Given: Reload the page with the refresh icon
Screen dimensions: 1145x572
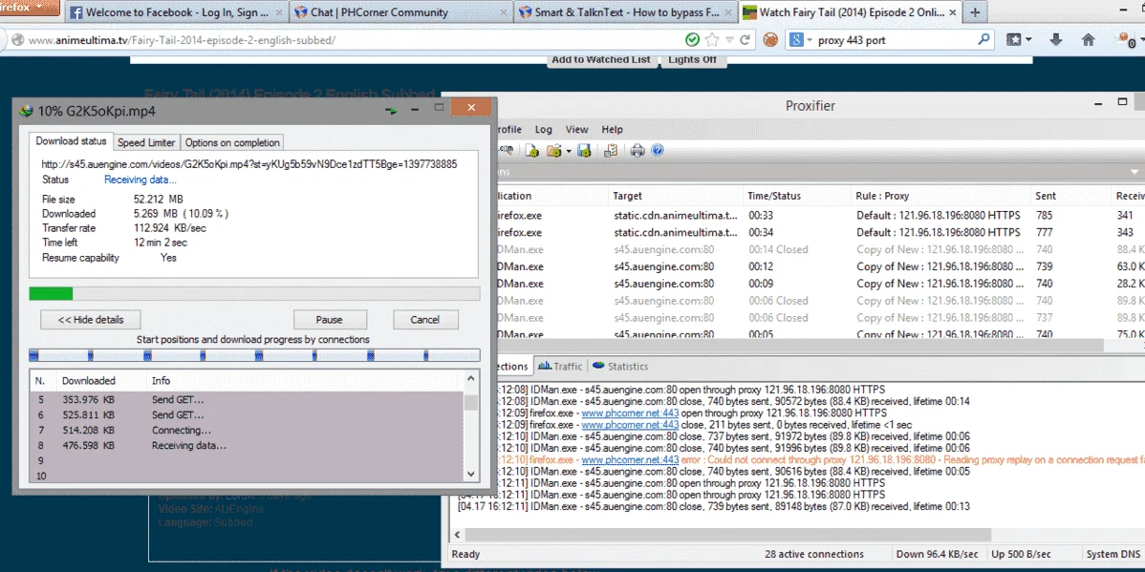Looking at the screenshot, I should pyautogui.click(x=745, y=39).
